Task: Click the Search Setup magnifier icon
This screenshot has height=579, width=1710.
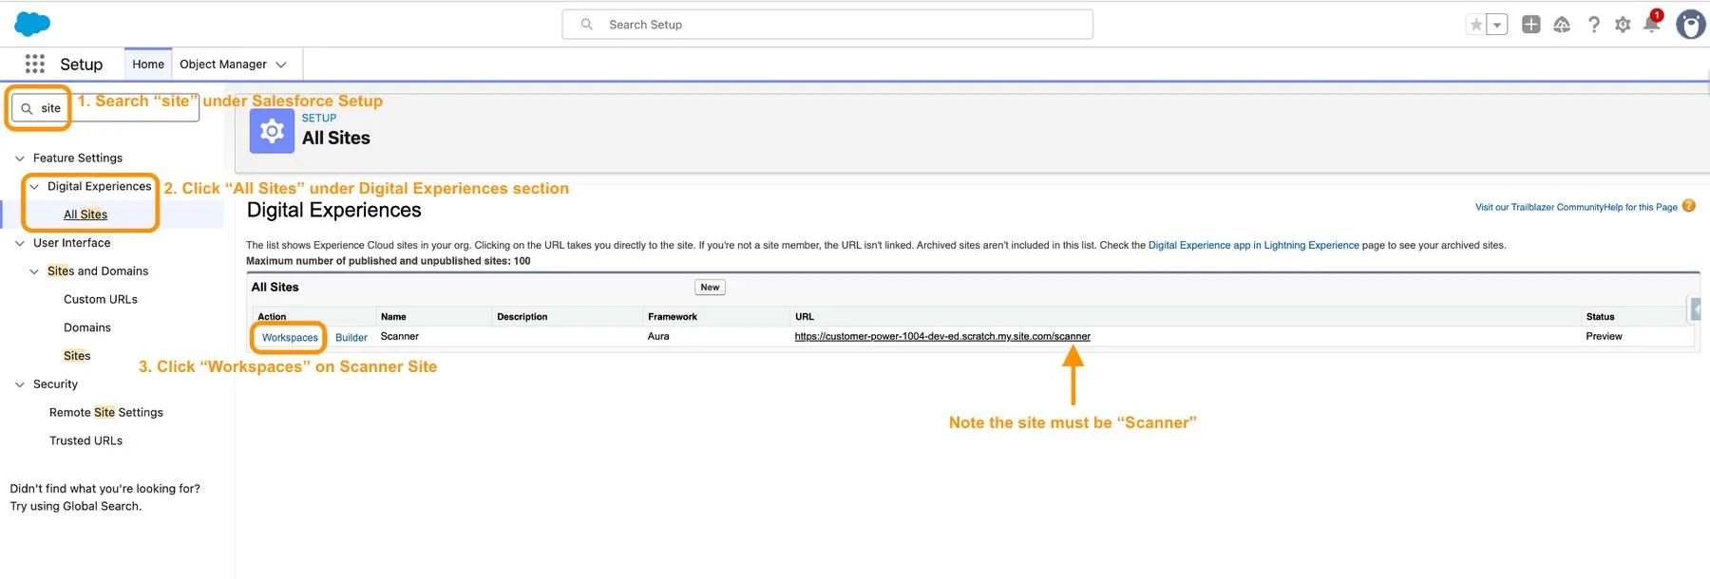Action: click(587, 25)
